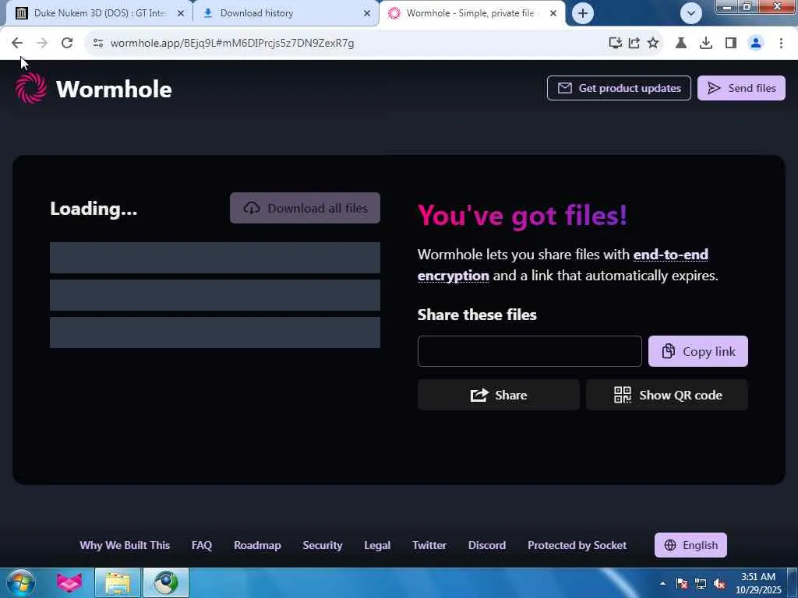Open the English language selector
798x598 pixels.
point(690,545)
